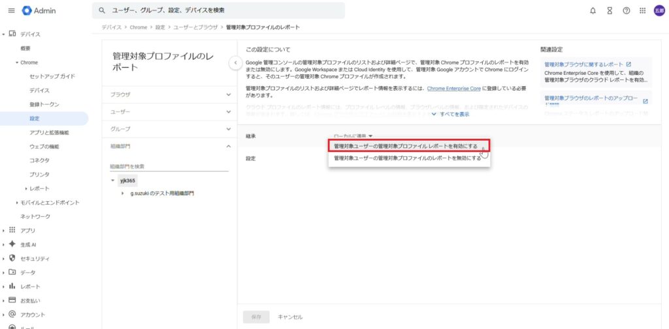
Task: Click the 組織部門を検索 search field
Action: [169, 166]
